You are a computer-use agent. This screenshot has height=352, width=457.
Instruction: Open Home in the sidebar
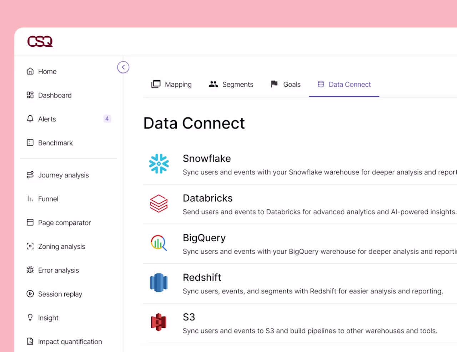[47, 71]
